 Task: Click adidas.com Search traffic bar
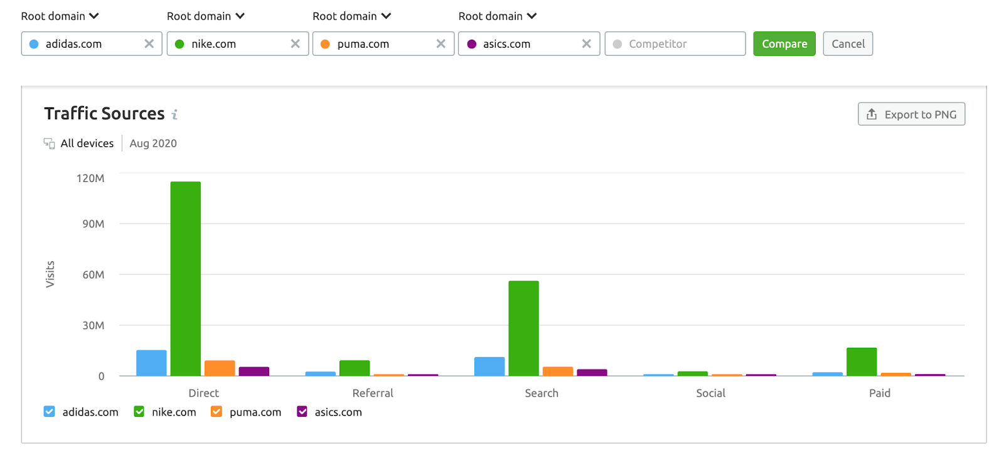click(489, 367)
